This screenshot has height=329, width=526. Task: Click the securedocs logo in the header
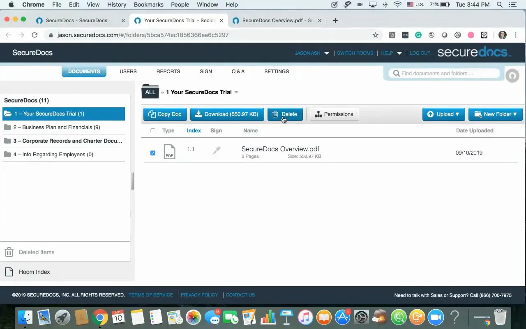pos(474,52)
